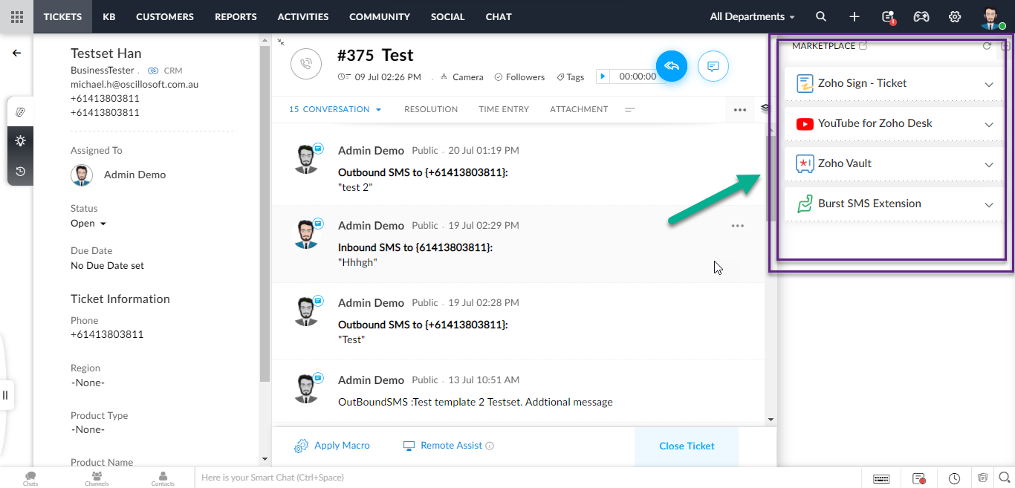Click the Close Ticket button
This screenshot has height=488, width=1015.
[687, 446]
